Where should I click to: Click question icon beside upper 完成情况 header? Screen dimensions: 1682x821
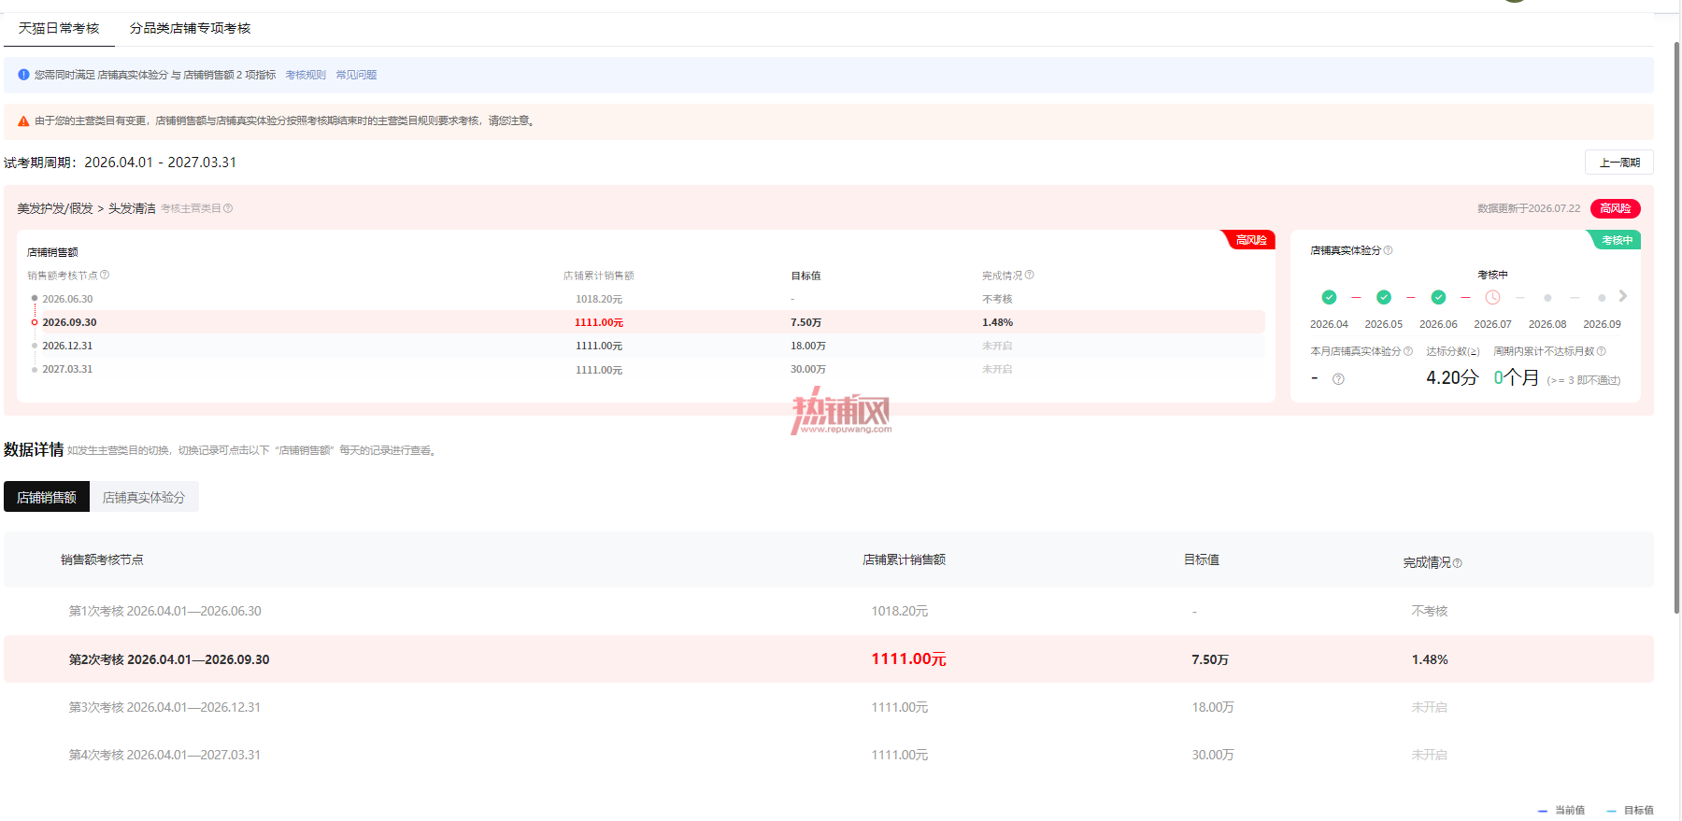(x=1029, y=275)
